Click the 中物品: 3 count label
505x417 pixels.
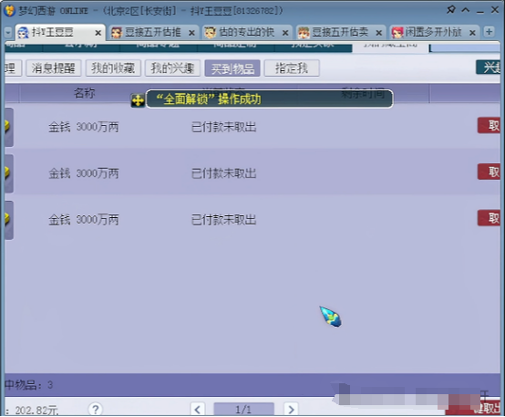(28, 385)
